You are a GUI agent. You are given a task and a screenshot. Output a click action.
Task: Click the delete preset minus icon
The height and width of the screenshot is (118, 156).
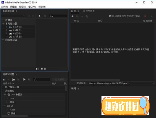(x=8, y=80)
